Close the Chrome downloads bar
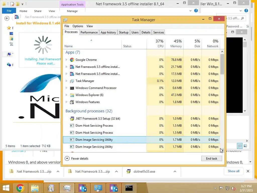This screenshot has width=257, height=193. pos(248,171)
